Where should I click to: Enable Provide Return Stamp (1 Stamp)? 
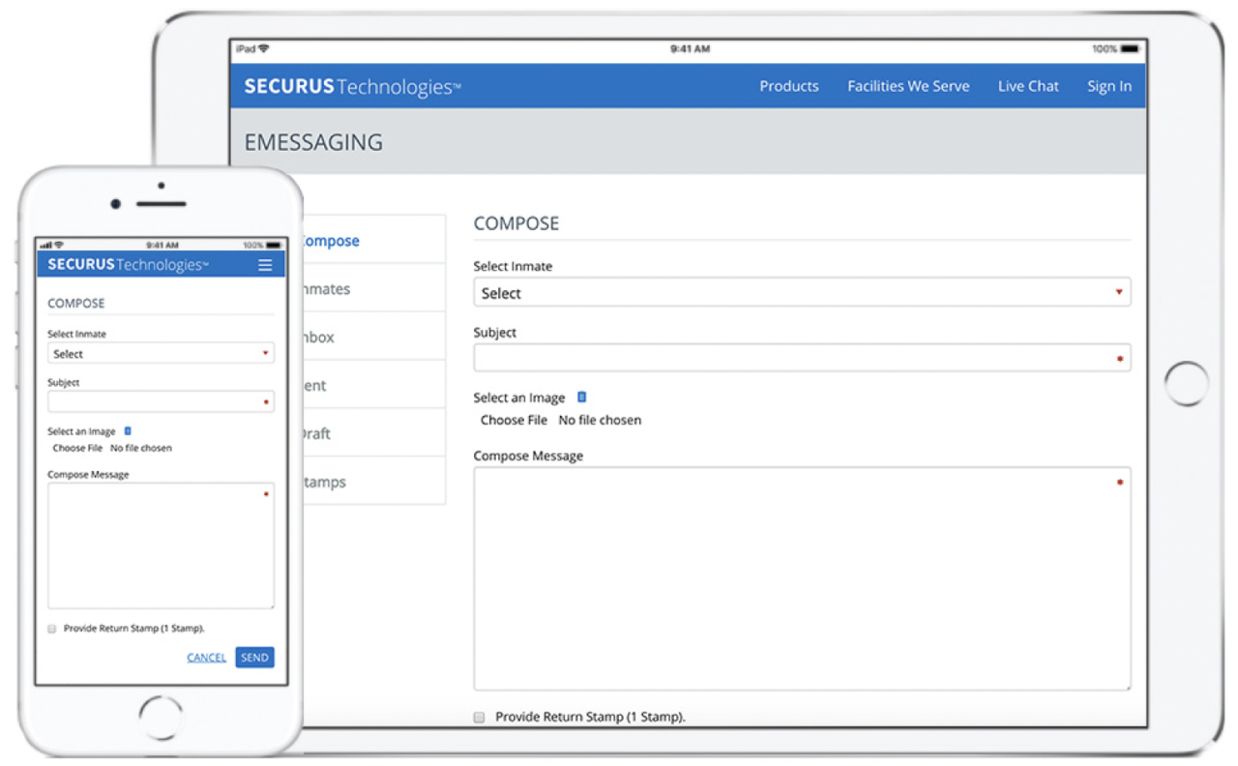pyautogui.click(x=479, y=717)
